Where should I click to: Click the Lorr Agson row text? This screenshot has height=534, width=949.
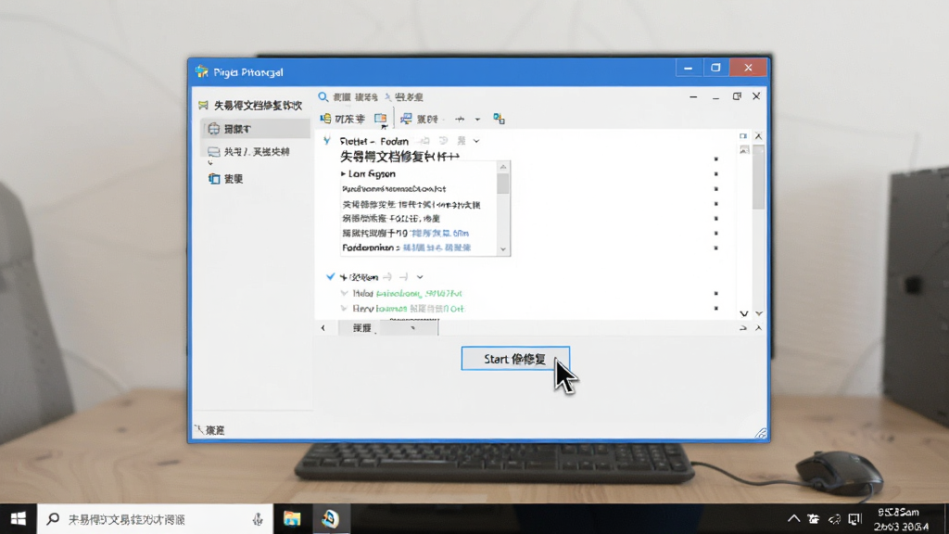(x=372, y=173)
